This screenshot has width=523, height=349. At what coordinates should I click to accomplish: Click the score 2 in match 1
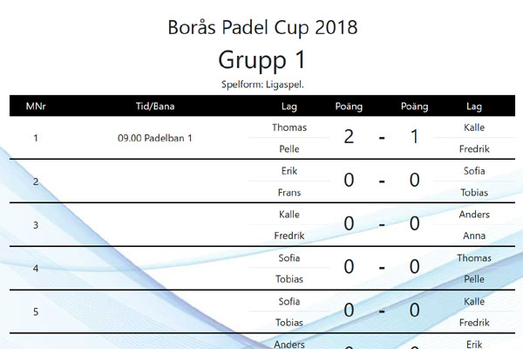tap(349, 137)
